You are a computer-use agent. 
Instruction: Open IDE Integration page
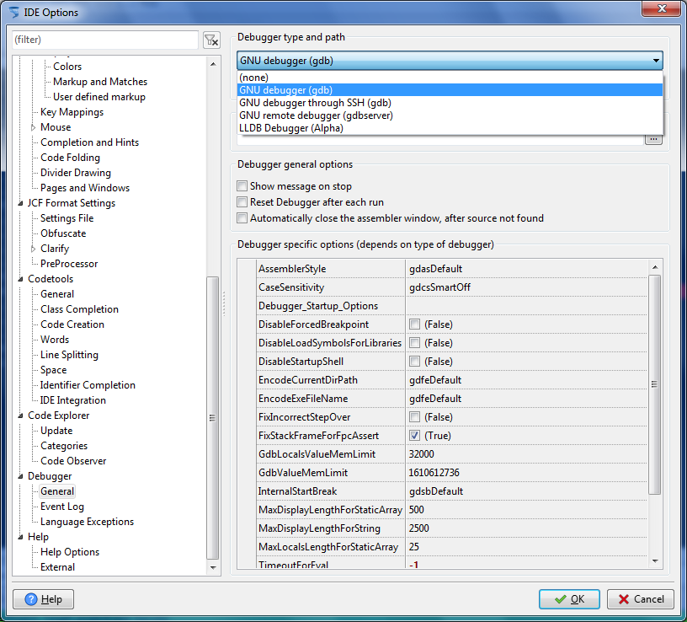click(72, 400)
